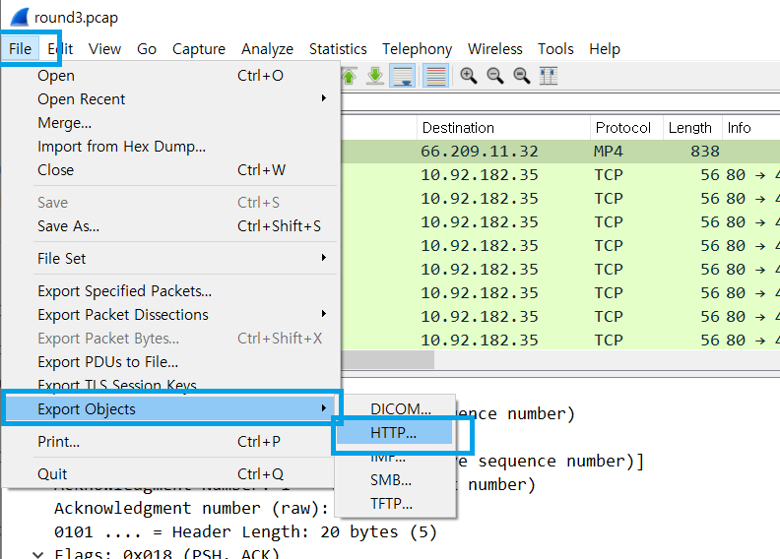780x559 pixels.
Task: Select HTTP... export objects option
Action: [395, 433]
